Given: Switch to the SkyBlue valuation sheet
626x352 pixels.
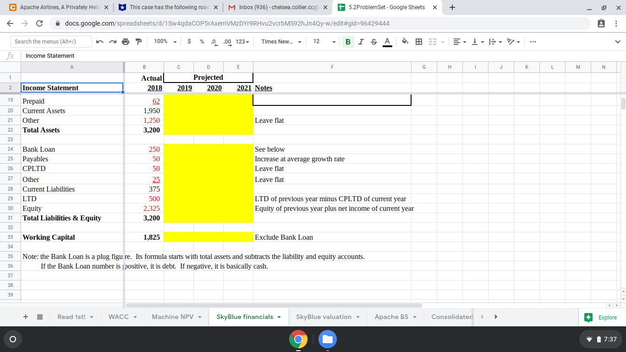Looking at the screenshot, I should [324, 317].
